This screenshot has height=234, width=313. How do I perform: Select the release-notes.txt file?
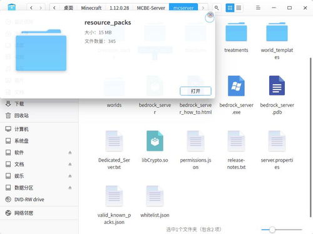click(236, 150)
